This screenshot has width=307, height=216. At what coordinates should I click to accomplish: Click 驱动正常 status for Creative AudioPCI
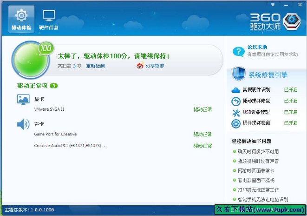[x=202, y=146]
